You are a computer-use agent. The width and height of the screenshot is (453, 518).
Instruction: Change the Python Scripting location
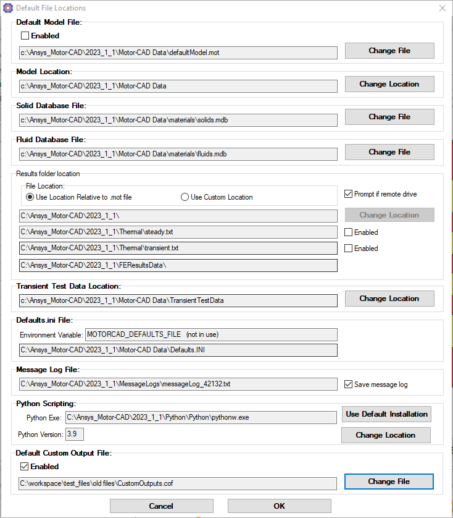coord(386,435)
